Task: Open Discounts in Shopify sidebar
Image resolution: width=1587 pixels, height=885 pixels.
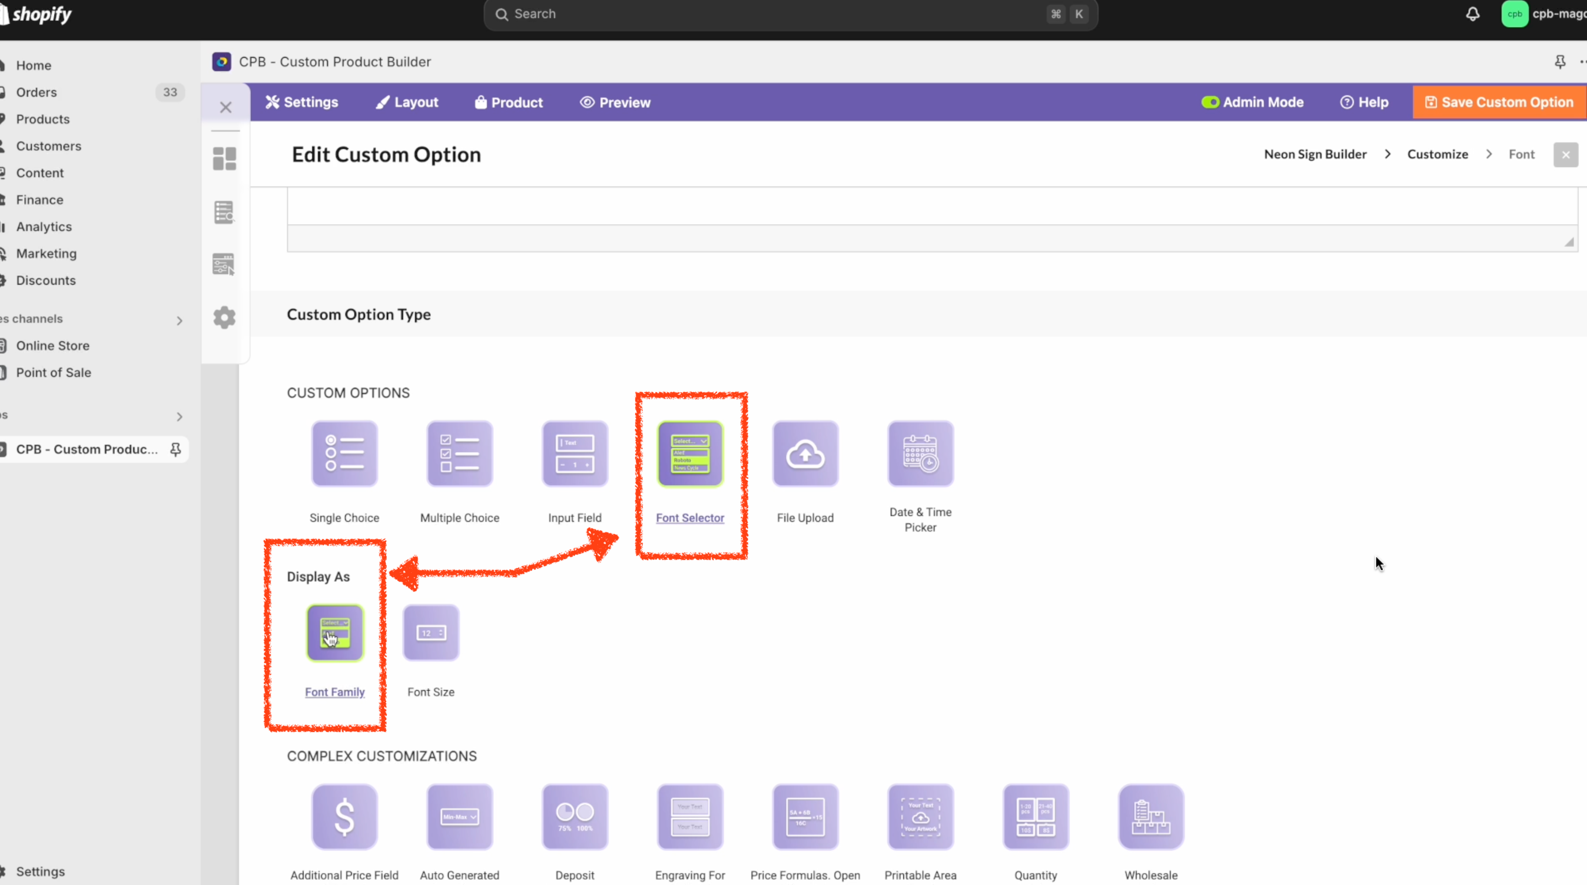Action: tap(46, 280)
